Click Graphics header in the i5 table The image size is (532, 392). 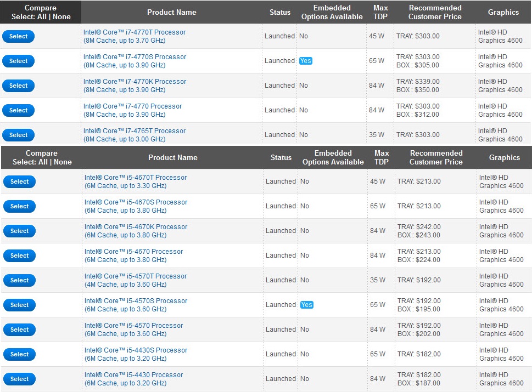click(x=504, y=157)
